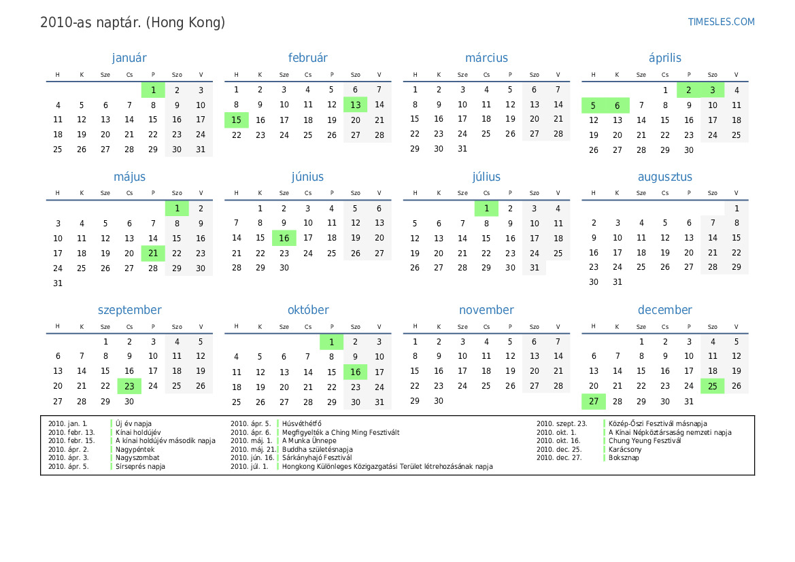The image size is (795, 562).
Task: Select the 'június' month heading
Action: click(x=307, y=177)
